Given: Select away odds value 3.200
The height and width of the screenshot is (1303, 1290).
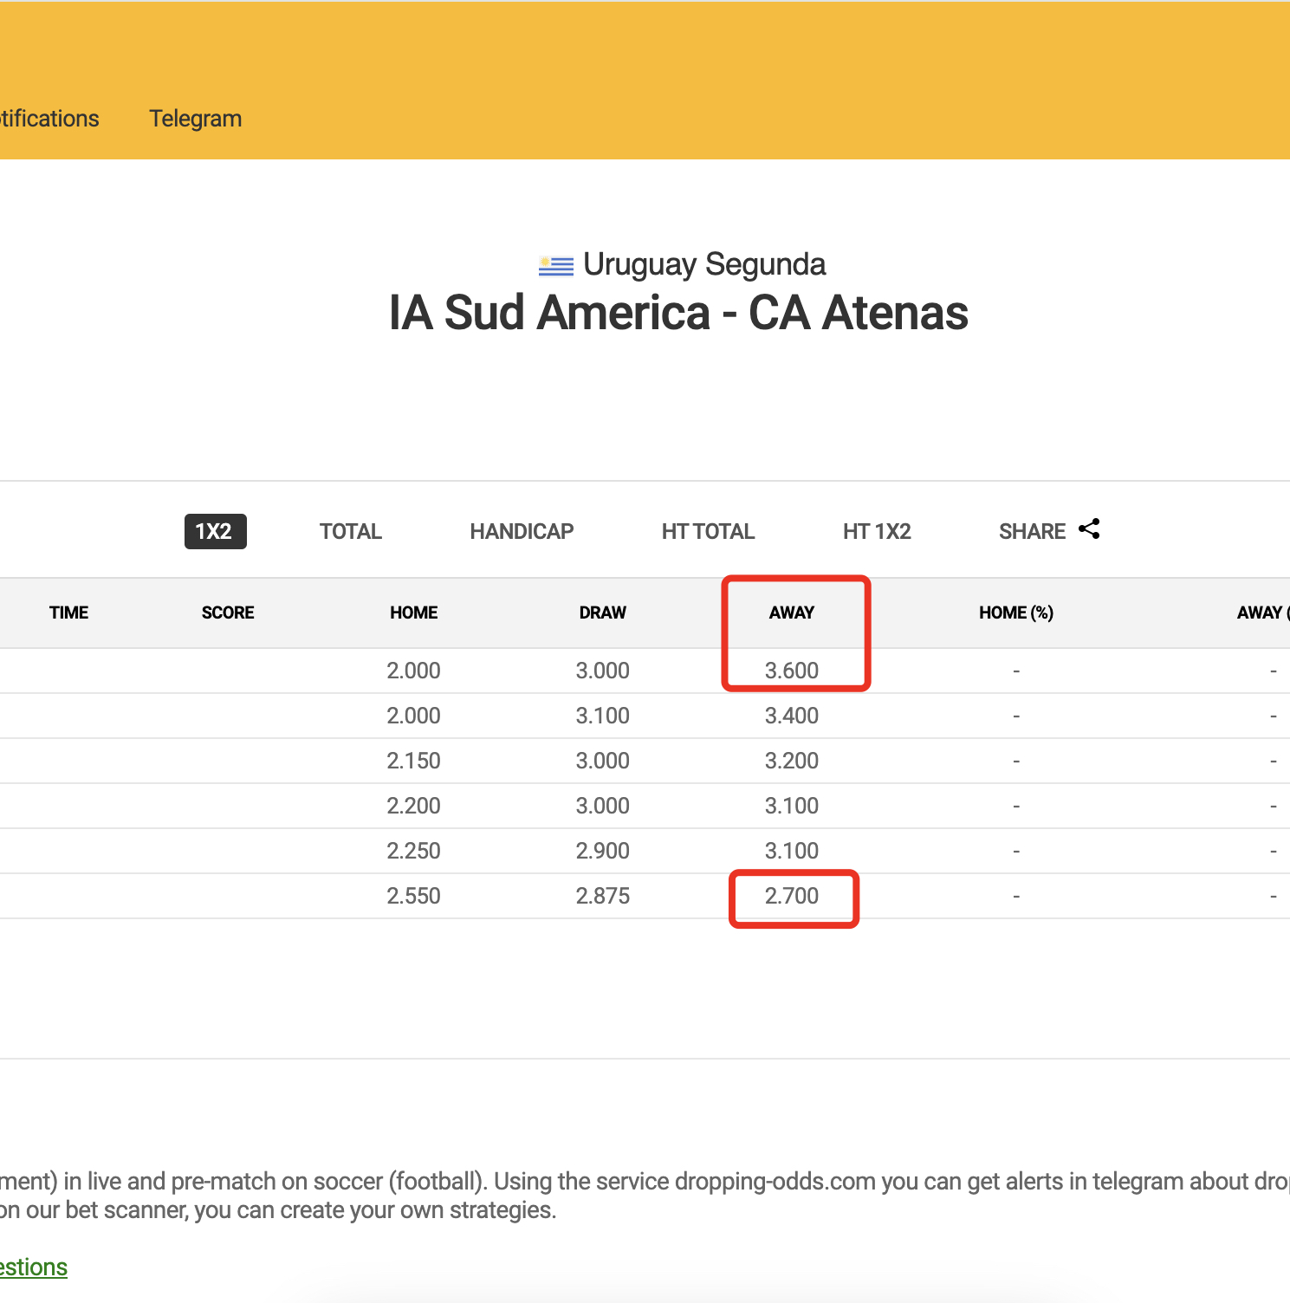Looking at the screenshot, I should pyautogui.click(x=792, y=761).
